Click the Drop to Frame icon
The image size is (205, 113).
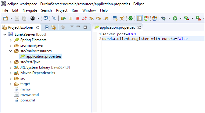click(115, 18)
